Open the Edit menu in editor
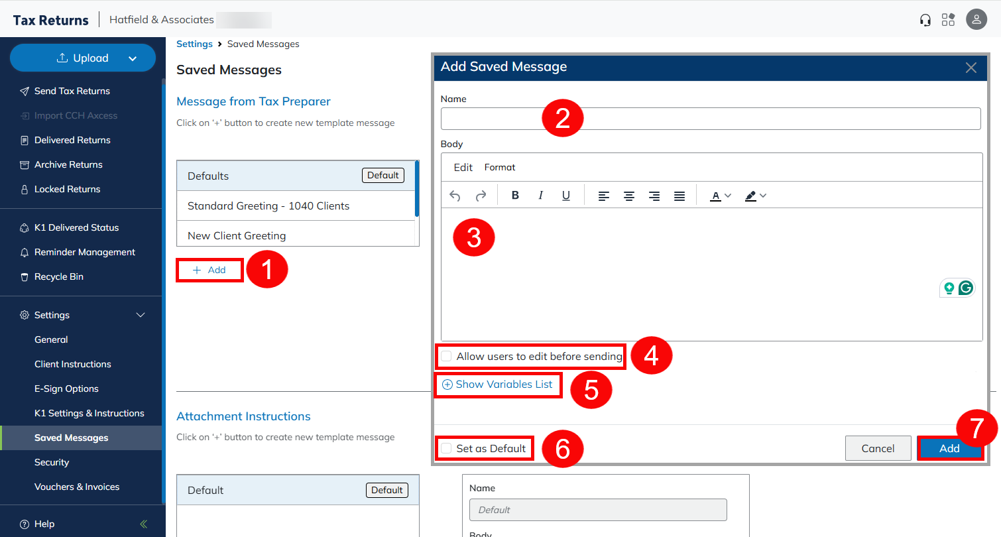 click(x=463, y=167)
